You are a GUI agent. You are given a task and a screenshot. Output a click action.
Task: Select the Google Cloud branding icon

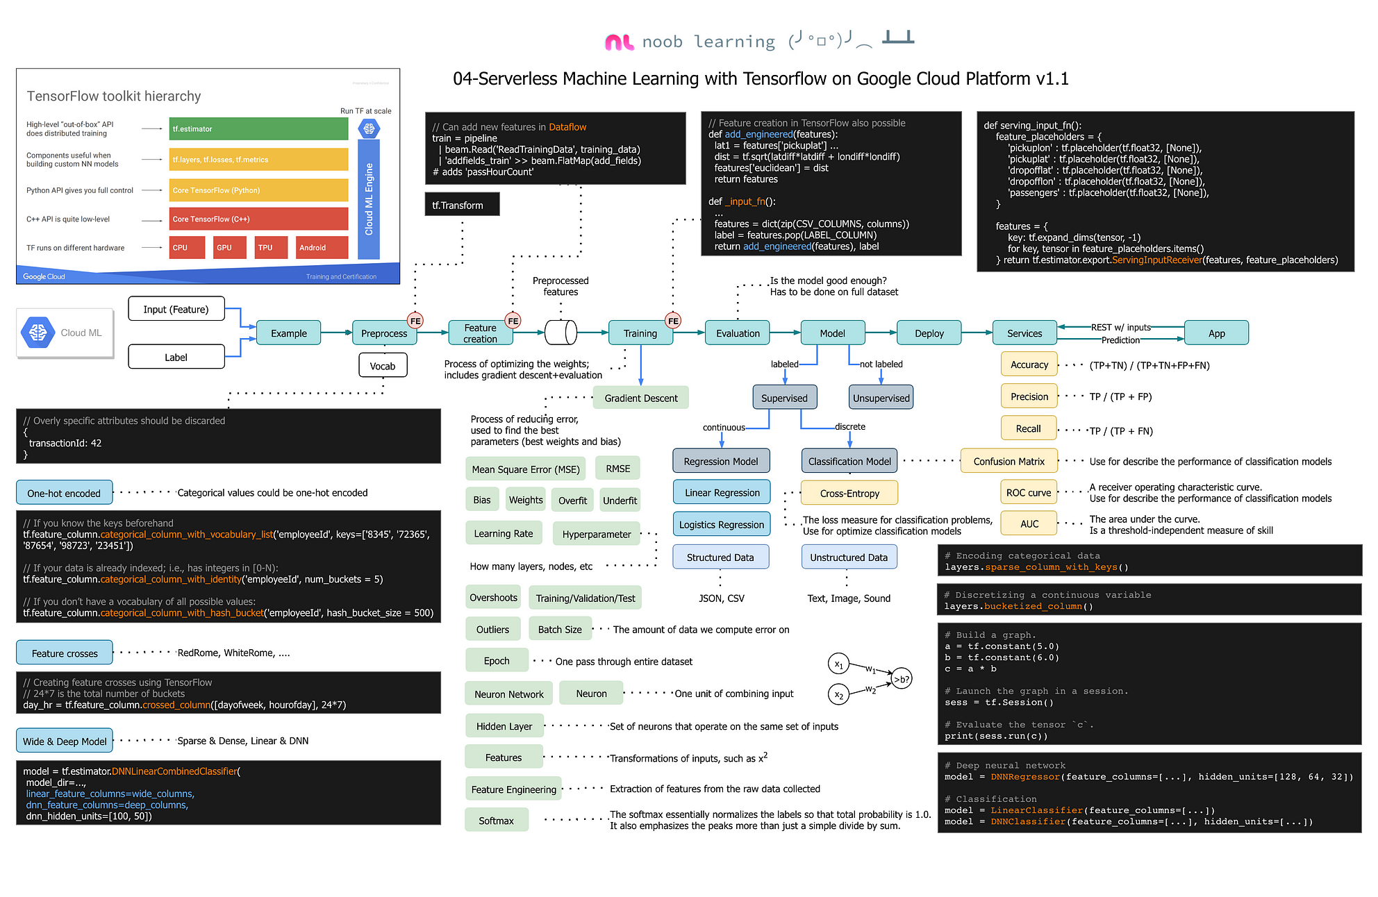pyautogui.click(x=40, y=335)
